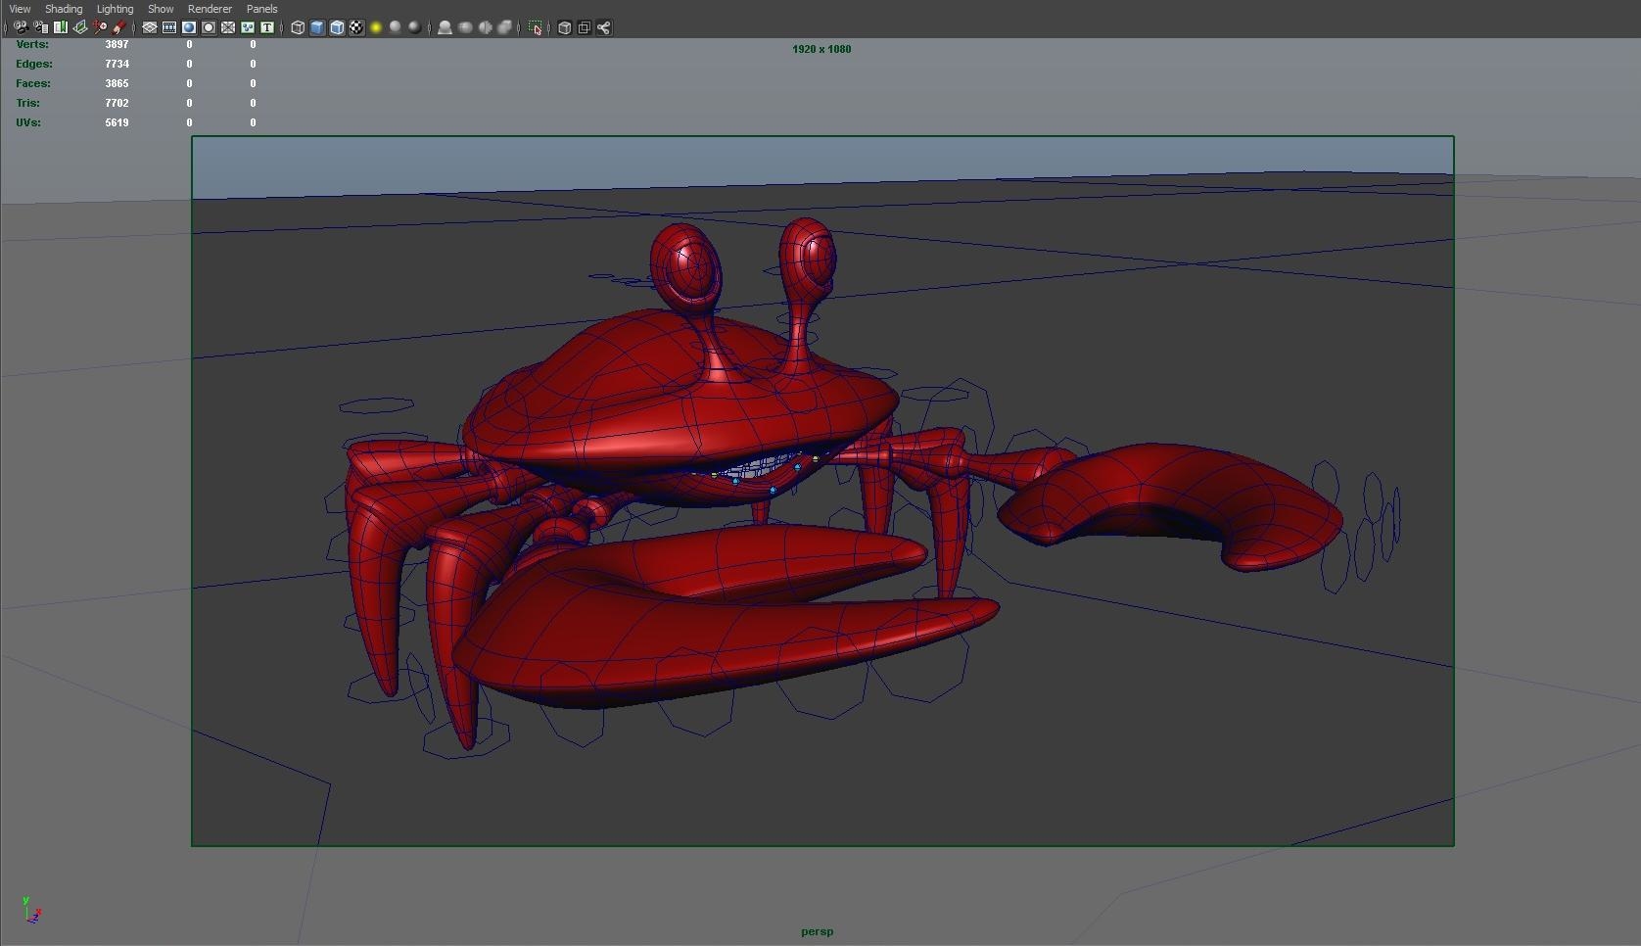Switch to wireframe shading mode
The image size is (1641, 946).
[298, 27]
